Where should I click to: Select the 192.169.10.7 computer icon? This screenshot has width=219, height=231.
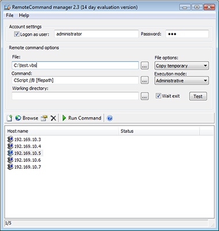coord(10,166)
